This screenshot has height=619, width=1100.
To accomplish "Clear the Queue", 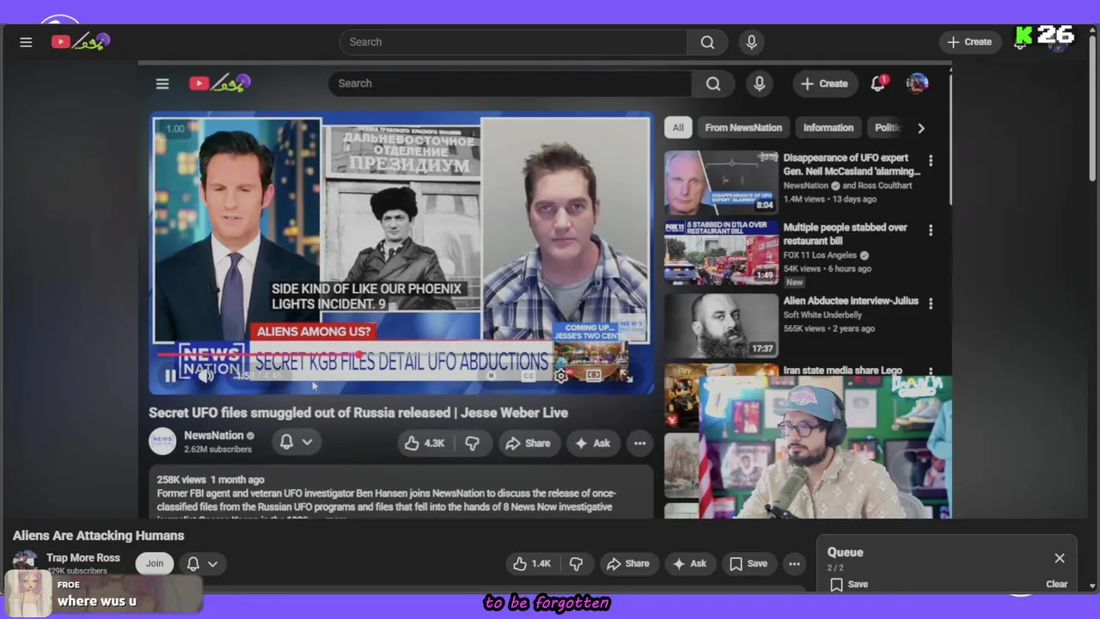I will [1056, 585].
